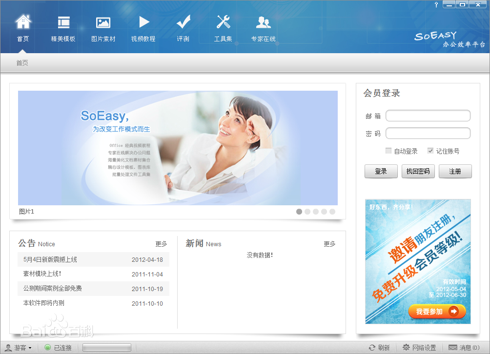Click date 2011-10-19 in notices
490x354 pixels.
[147, 289]
